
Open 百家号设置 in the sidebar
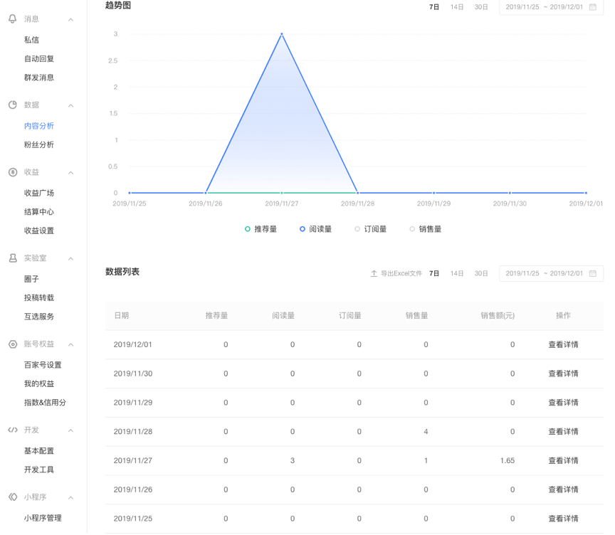[x=43, y=365]
